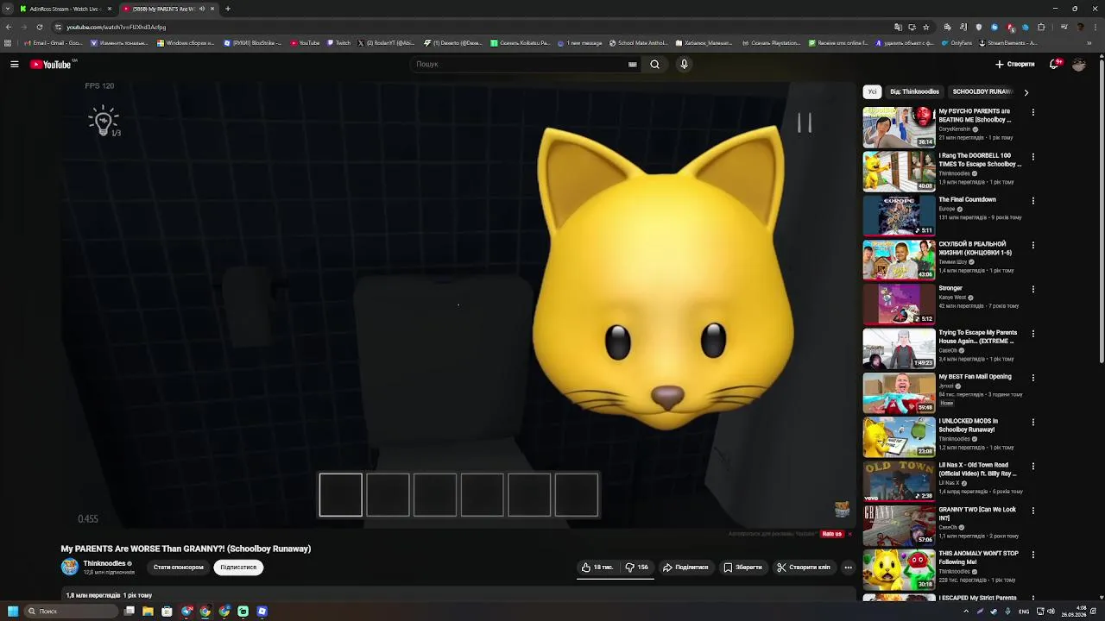Viewport: 1105px width, 621px height.
Task: Open the Task View taskbar icon
Action: [129, 611]
